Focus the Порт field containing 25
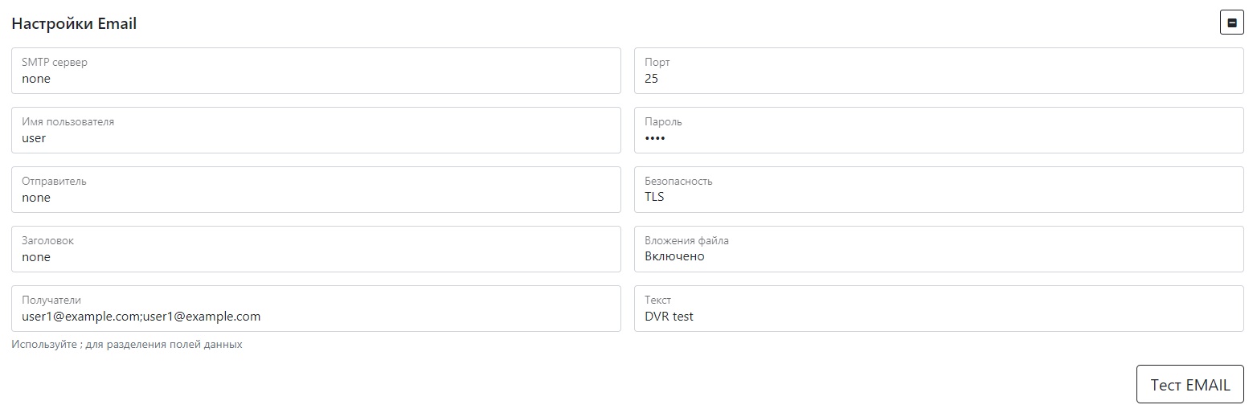This screenshot has width=1257, height=413. [939, 71]
